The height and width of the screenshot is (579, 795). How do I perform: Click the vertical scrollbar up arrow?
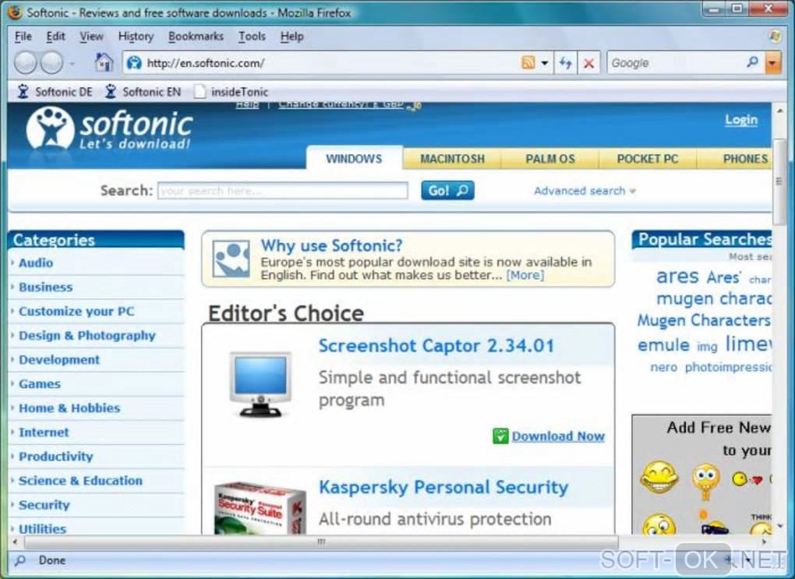779,111
